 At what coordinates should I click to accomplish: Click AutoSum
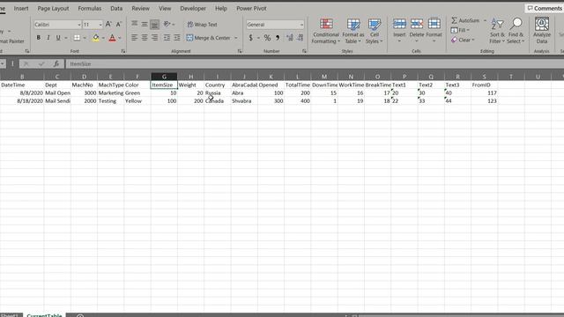[465, 20]
